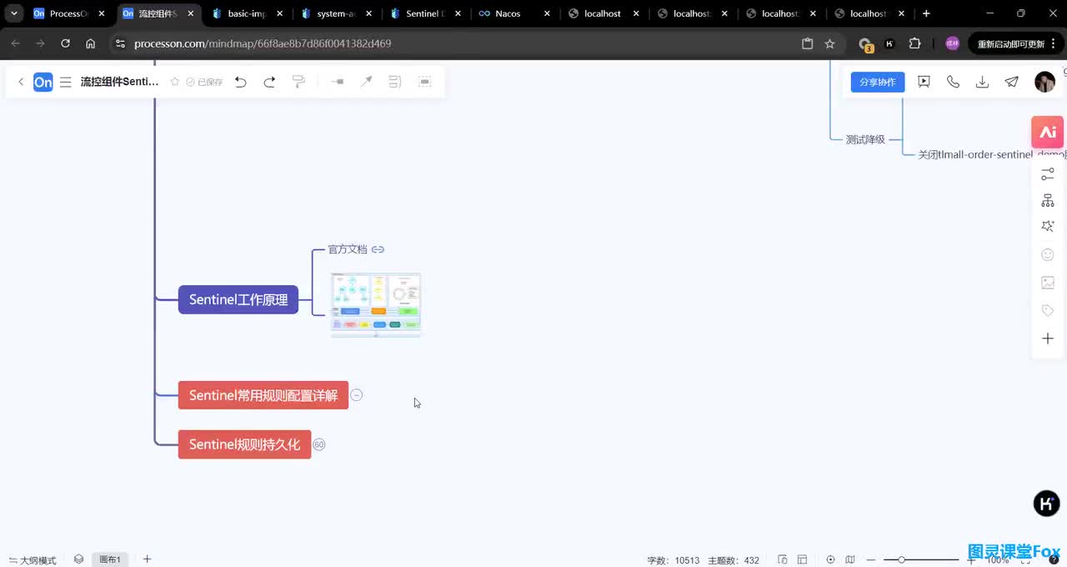Click the phone call icon
Image resolution: width=1067 pixels, height=567 pixels.
pyautogui.click(x=953, y=82)
